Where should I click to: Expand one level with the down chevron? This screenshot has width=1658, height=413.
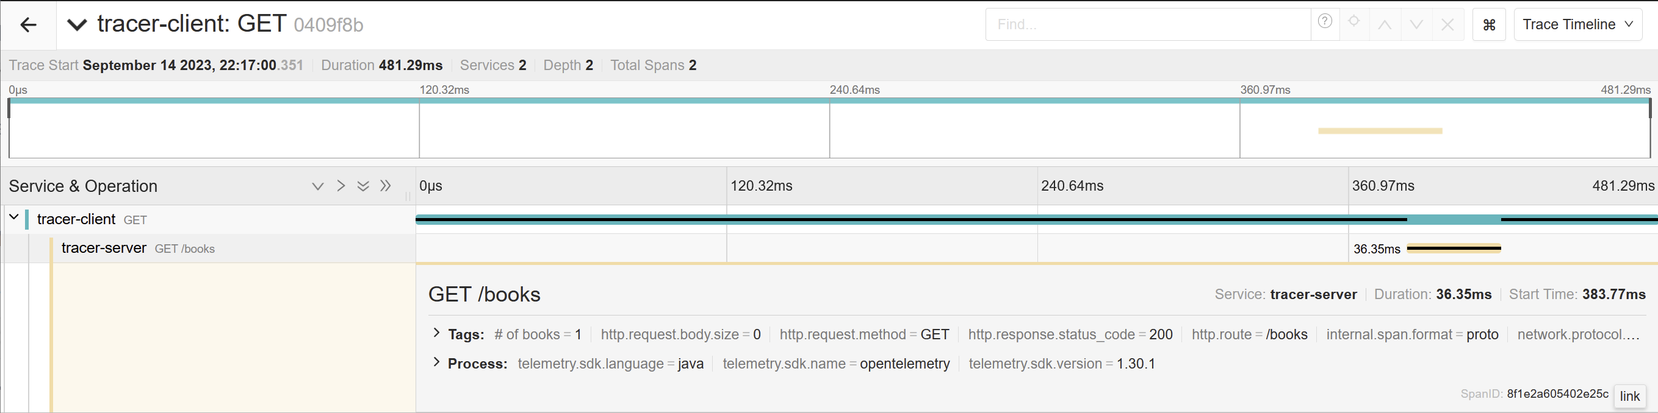317,186
